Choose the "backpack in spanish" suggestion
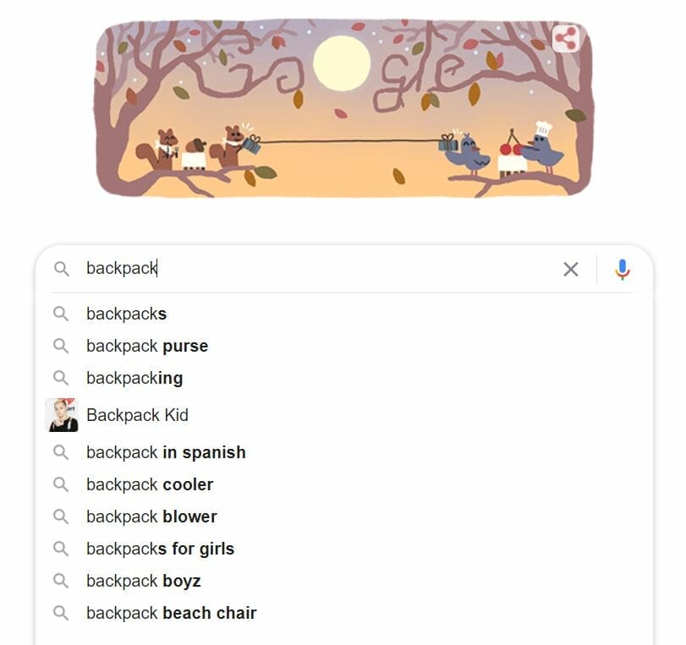Screen dimensions: 686x645 pos(166,452)
